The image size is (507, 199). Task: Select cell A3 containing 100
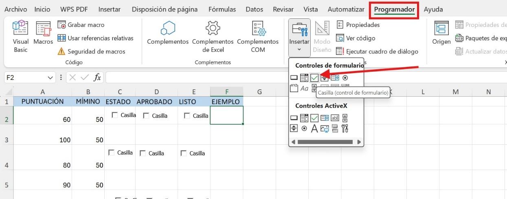(x=43, y=135)
